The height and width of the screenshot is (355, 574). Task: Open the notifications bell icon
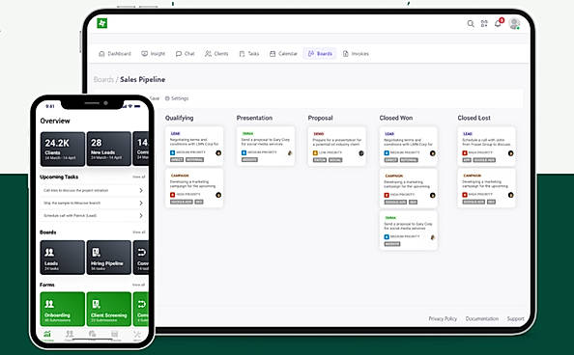[x=498, y=23]
